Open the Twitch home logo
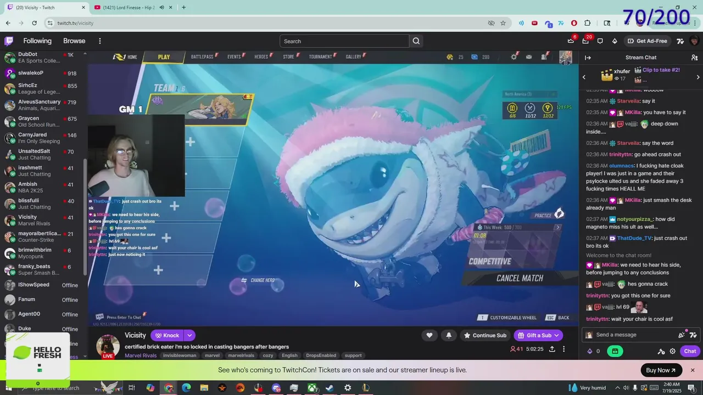This screenshot has height=395, width=703. click(x=9, y=41)
